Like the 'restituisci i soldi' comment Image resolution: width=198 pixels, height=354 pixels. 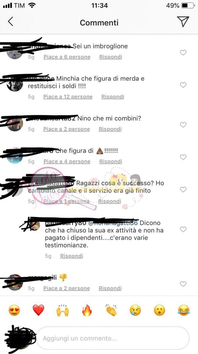click(x=183, y=85)
